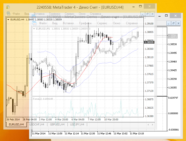The height and width of the screenshot is (141, 186).
Task: Click the chart icon beside Файл in MetaTrader 4
Action: point(8,14)
